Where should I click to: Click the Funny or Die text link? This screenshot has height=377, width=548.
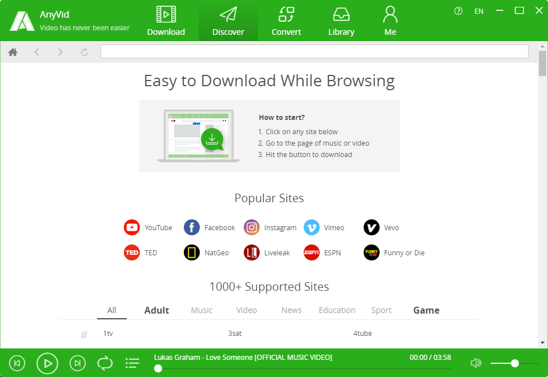tap(404, 253)
